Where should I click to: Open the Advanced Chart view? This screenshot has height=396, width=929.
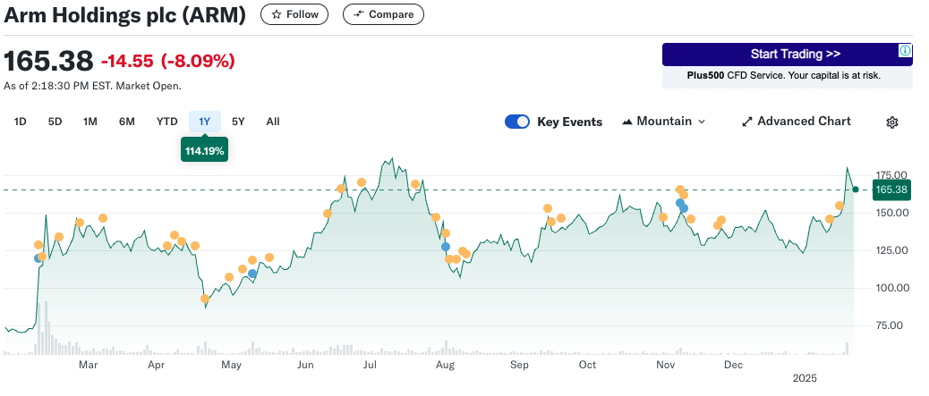click(797, 122)
